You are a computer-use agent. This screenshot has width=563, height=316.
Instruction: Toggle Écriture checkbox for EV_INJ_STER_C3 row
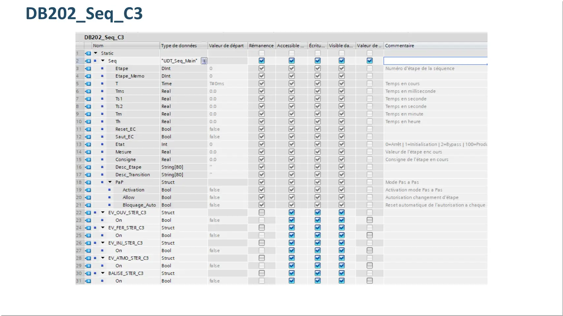pyautogui.click(x=318, y=243)
